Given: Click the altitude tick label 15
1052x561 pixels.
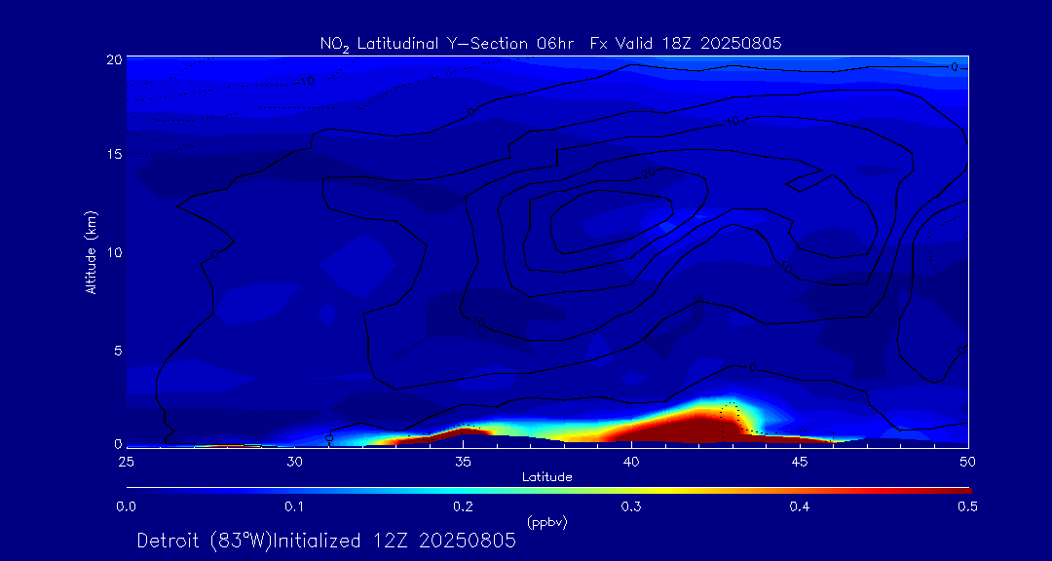Looking at the screenshot, I should [x=113, y=155].
